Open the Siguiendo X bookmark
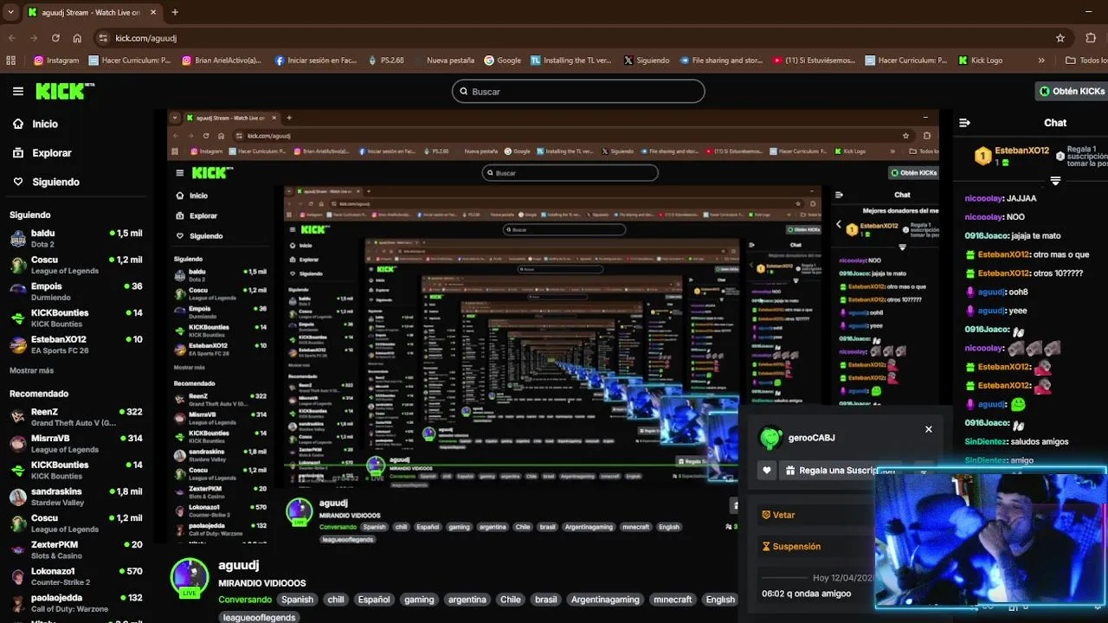The image size is (1108, 623). [646, 61]
